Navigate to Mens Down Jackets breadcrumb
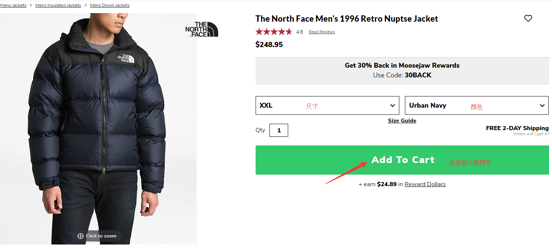 coord(110,5)
